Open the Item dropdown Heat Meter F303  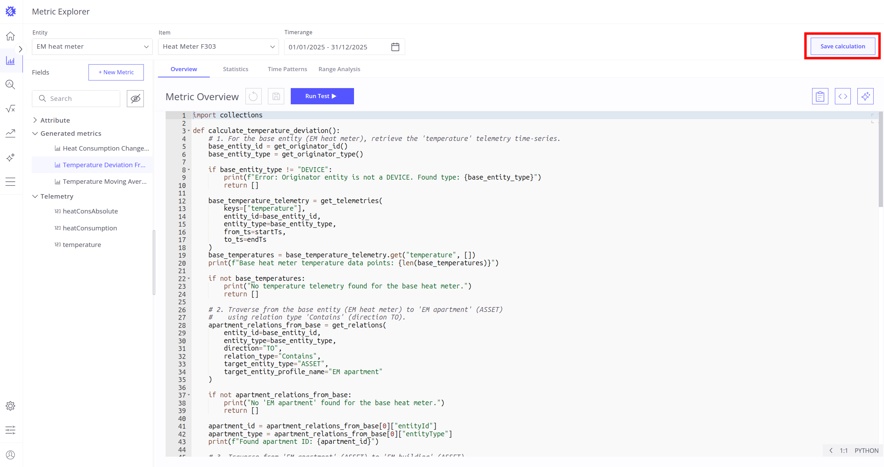click(x=218, y=47)
